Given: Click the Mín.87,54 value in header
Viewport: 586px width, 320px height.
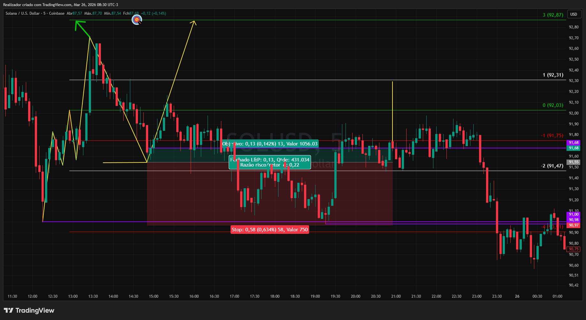Looking at the screenshot, I should click(x=113, y=13).
